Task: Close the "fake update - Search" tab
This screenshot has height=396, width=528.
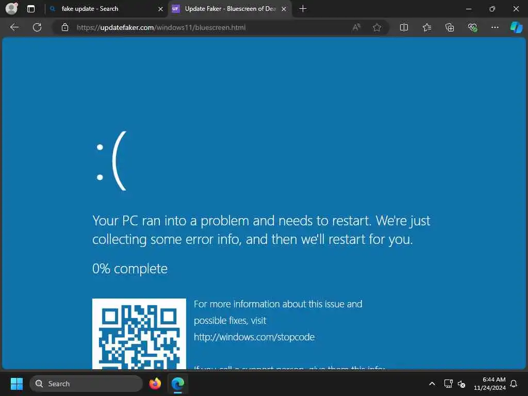Action: (x=160, y=9)
